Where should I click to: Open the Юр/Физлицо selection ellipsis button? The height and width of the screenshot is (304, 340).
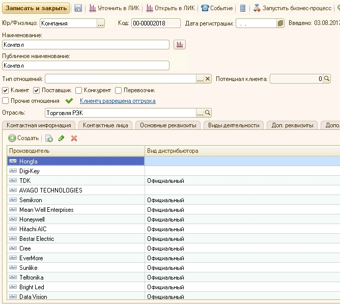100,23
